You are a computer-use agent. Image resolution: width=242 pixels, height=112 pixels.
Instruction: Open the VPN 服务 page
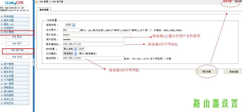pos(17,37)
